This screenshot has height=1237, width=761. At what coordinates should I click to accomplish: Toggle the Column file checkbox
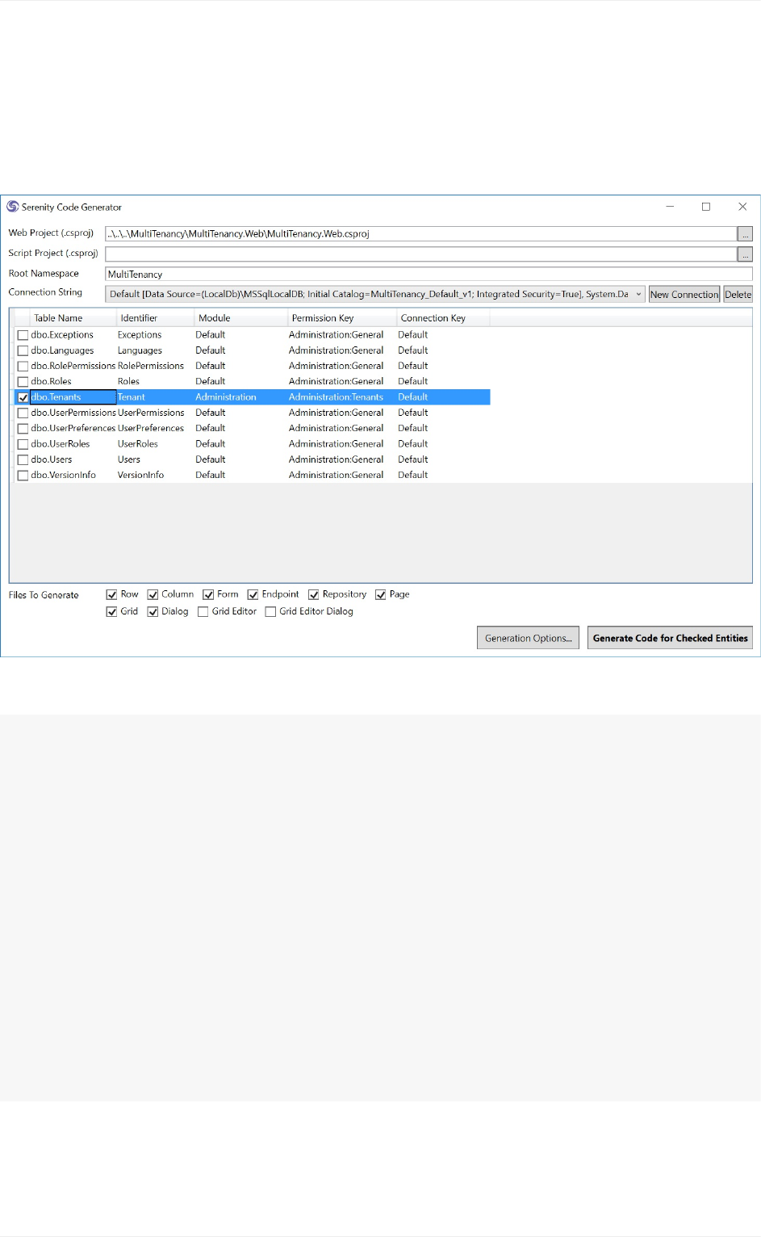pos(153,594)
